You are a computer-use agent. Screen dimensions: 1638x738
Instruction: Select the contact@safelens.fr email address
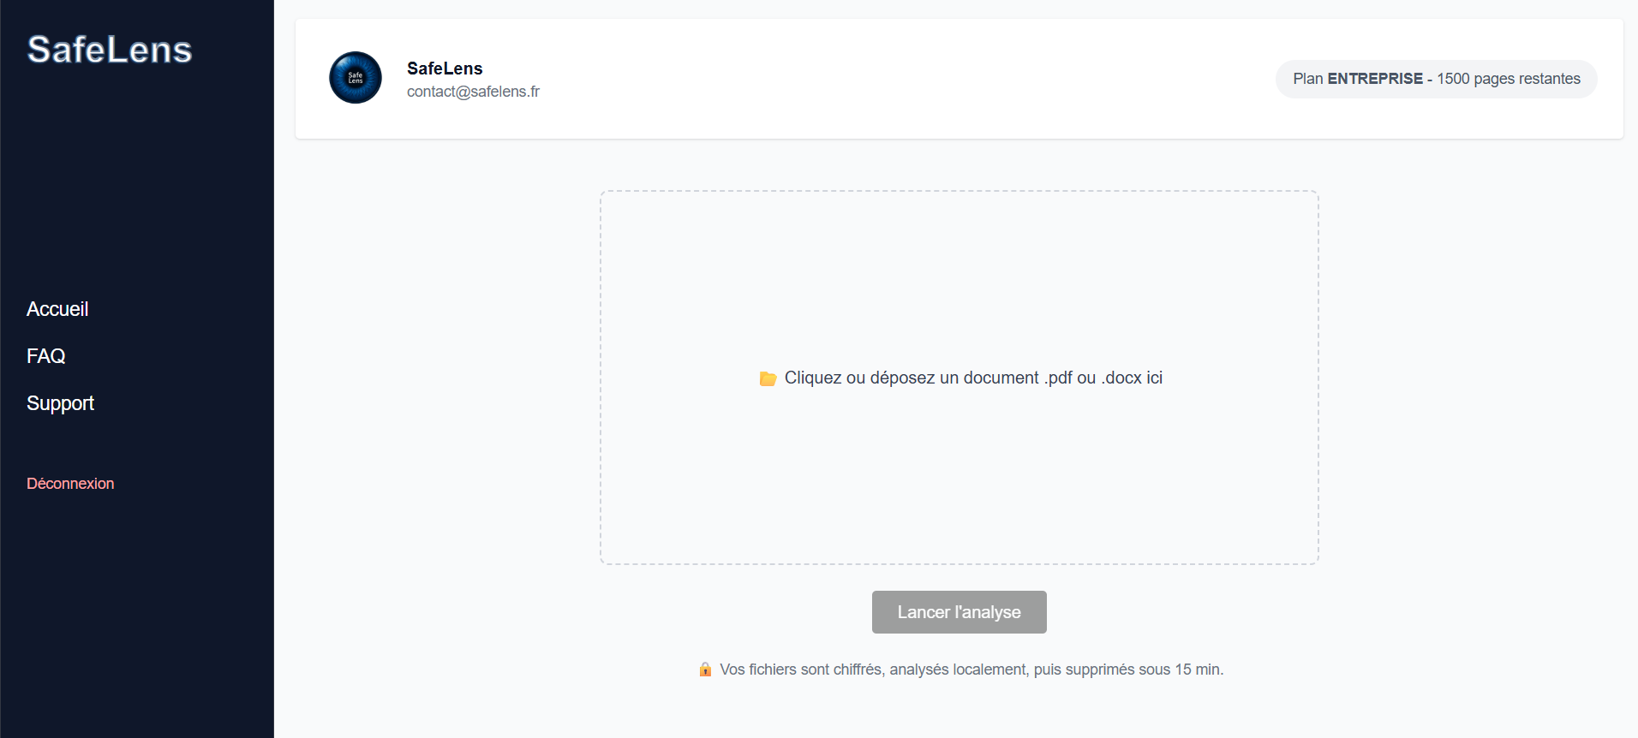point(473,92)
